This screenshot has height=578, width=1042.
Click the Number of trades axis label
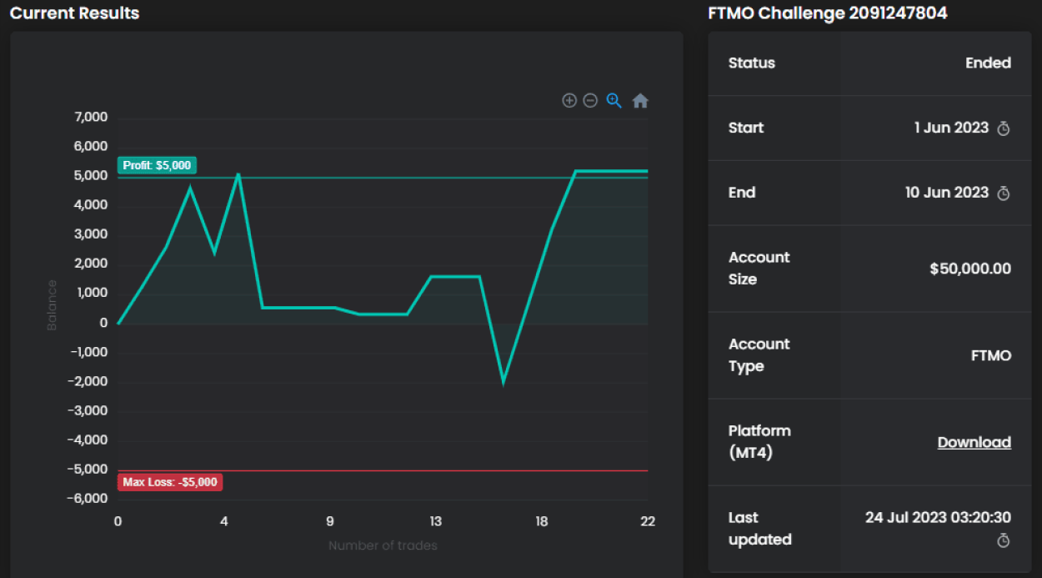(383, 545)
